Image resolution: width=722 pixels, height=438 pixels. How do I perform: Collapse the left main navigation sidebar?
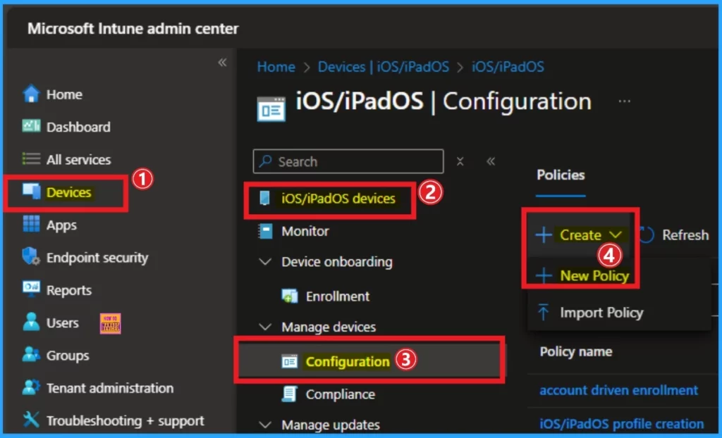(x=222, y=62)
